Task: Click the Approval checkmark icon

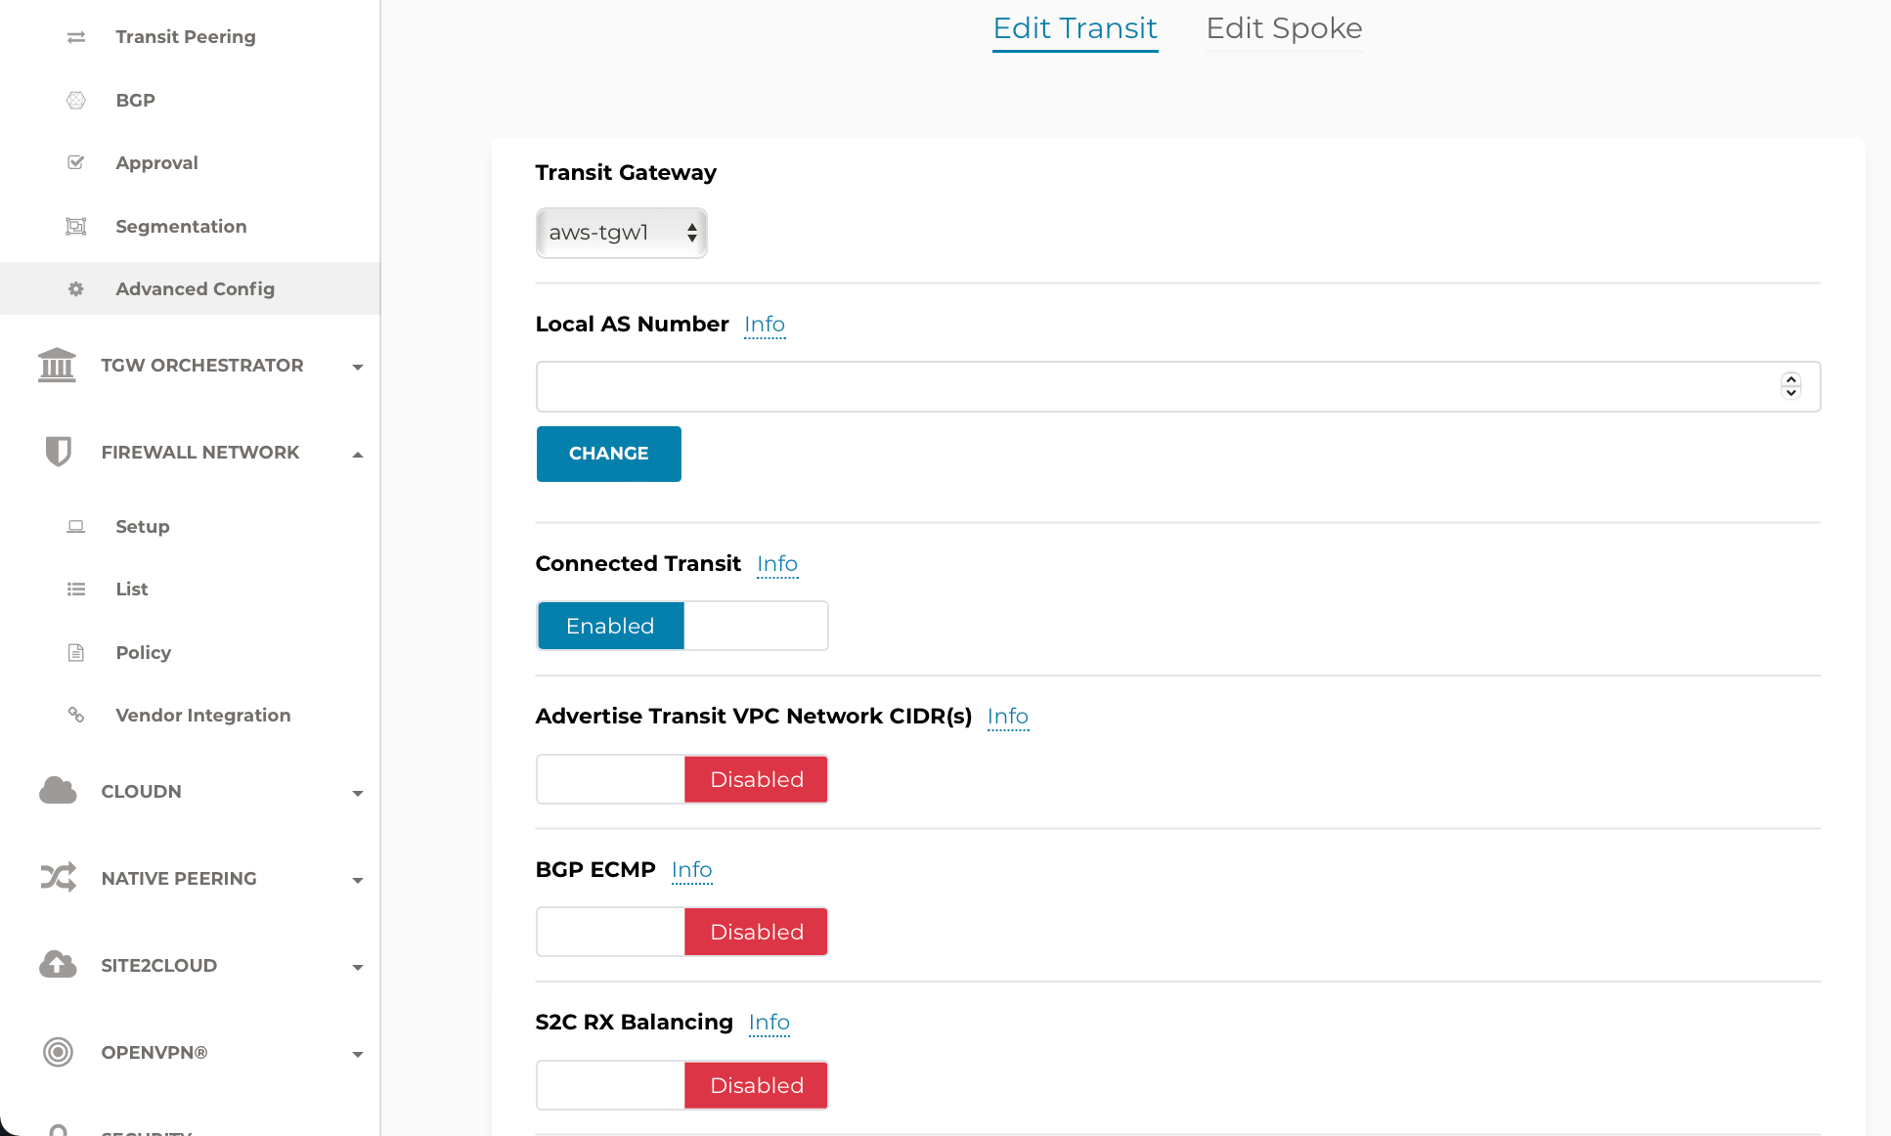Action: click(x=76, y=162)
